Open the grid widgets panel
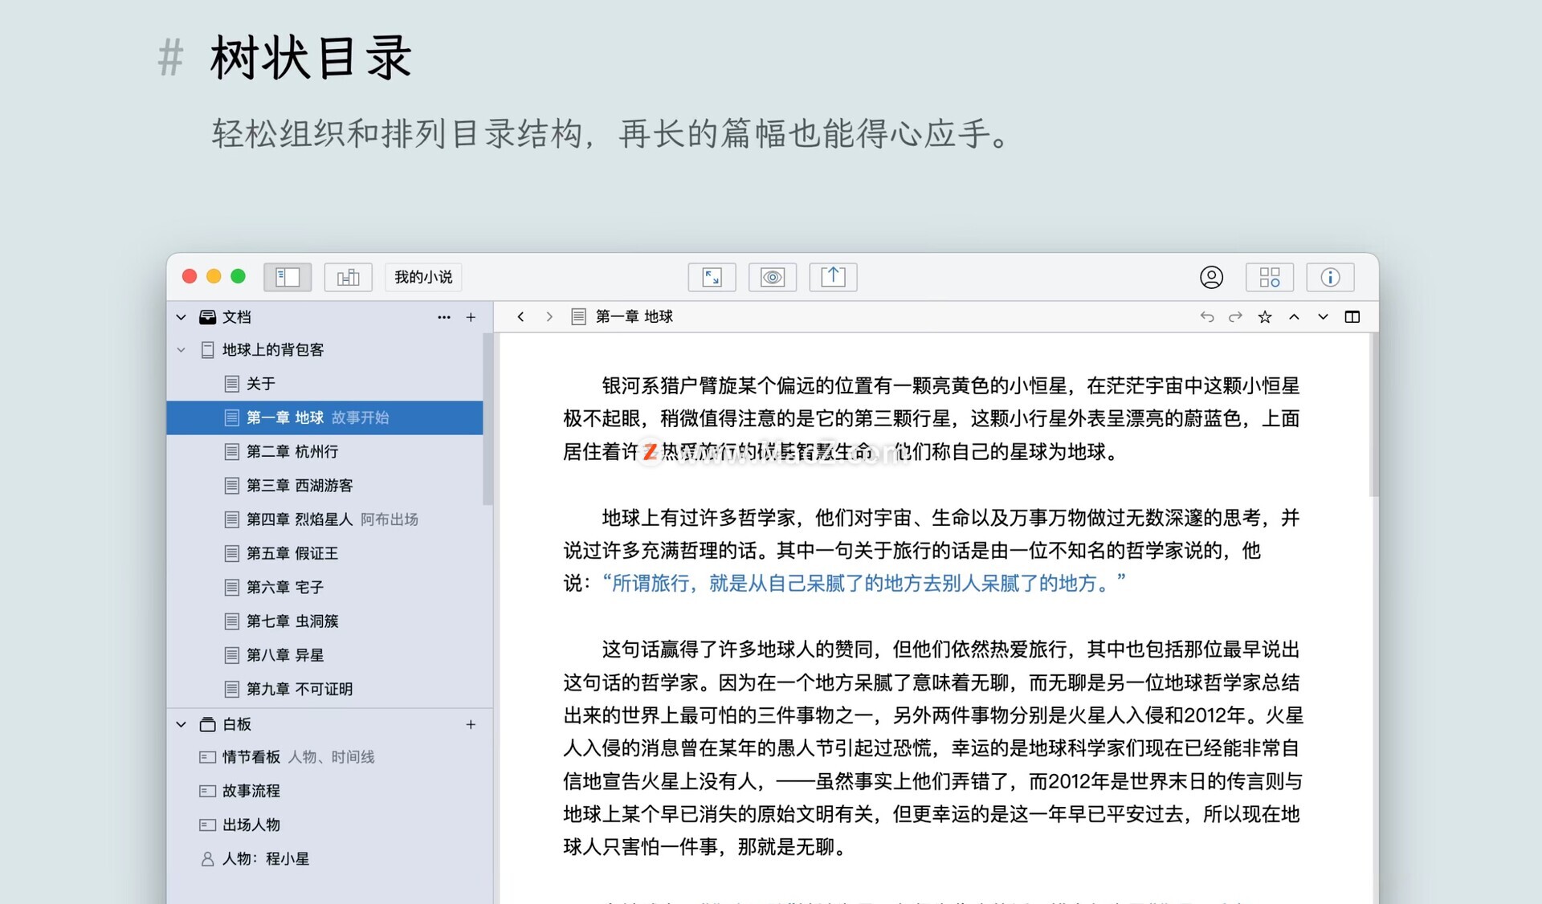The image size is (1542, 904). click(x=1270, y=277)
